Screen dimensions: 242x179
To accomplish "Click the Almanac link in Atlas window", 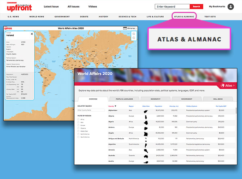I will coord(131,28).
